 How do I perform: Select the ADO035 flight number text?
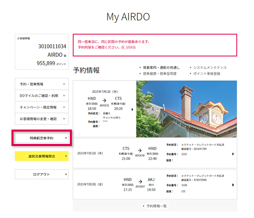(x=104, y=105)
